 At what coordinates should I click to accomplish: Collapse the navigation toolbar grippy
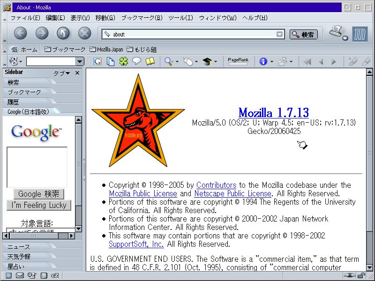pyautogui.click(x=4, y=33)
